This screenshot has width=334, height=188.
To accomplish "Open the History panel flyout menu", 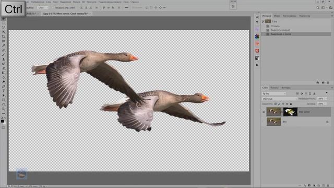I will click(x=332, y=16).
